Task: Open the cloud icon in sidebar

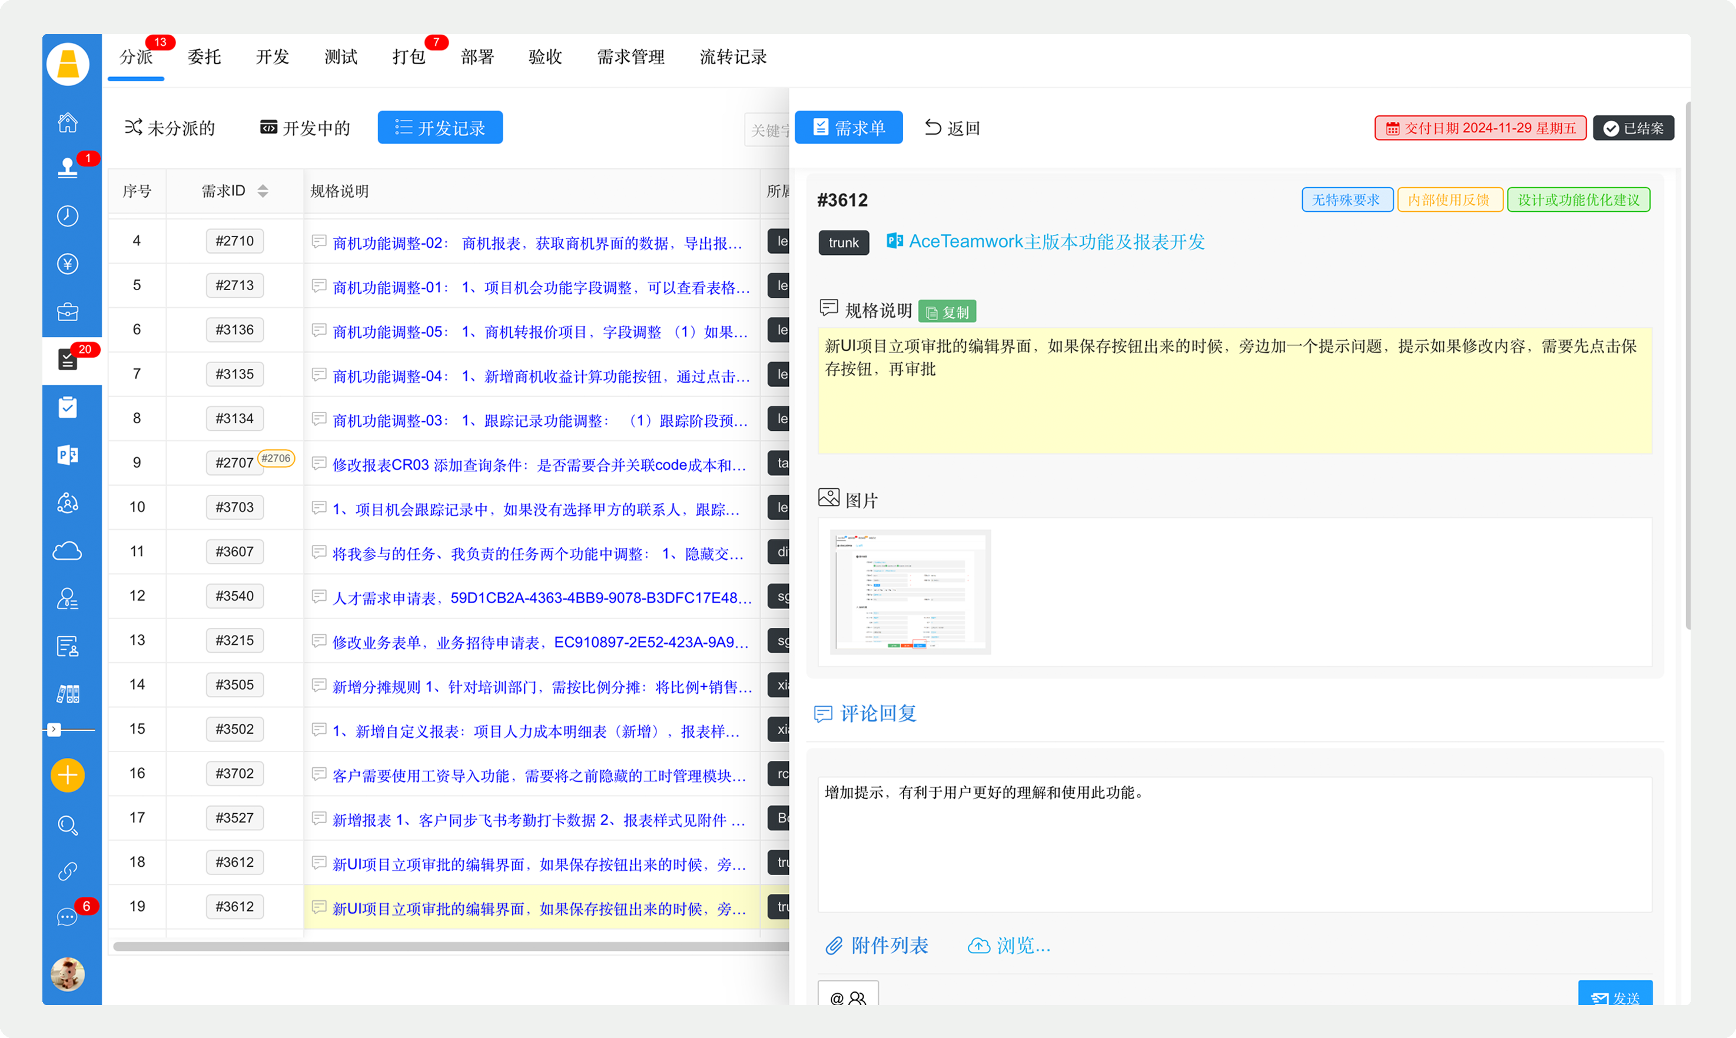Action: (x=67, y=551)
